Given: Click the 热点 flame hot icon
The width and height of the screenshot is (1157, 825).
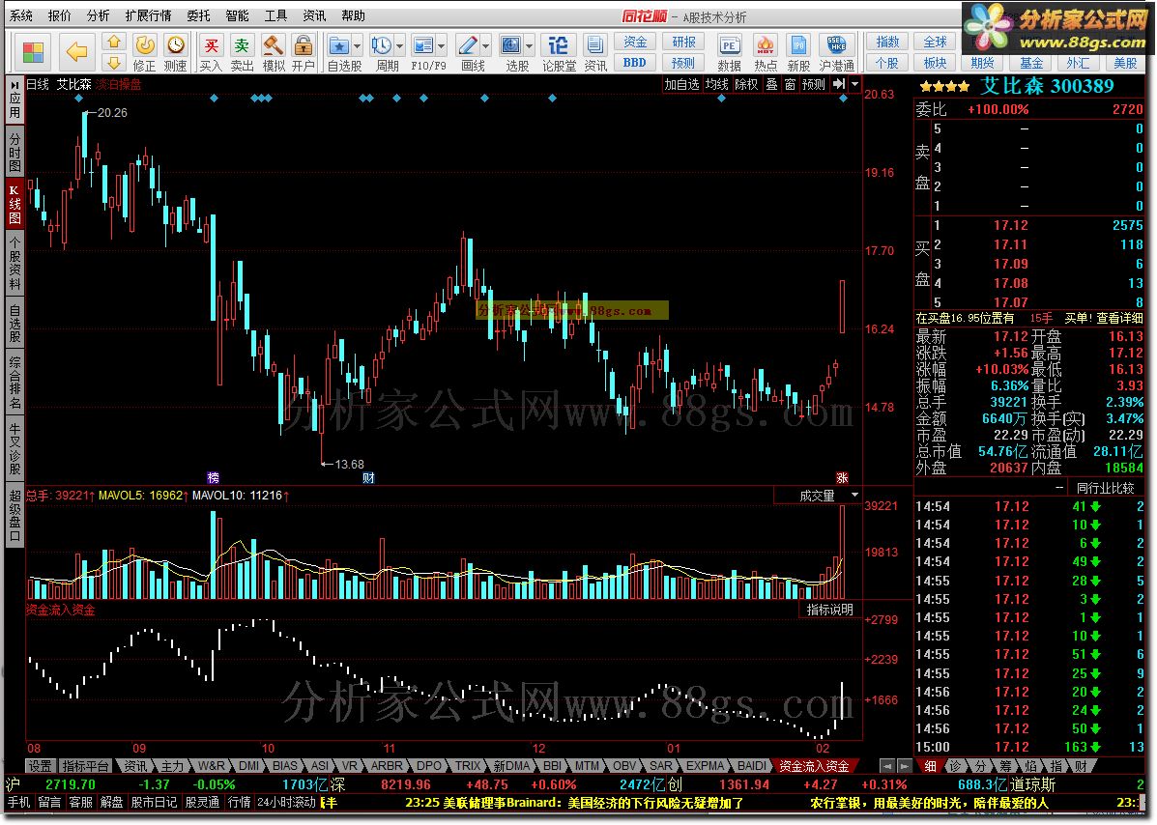Looking at the screenshot, I should (766, 45).
